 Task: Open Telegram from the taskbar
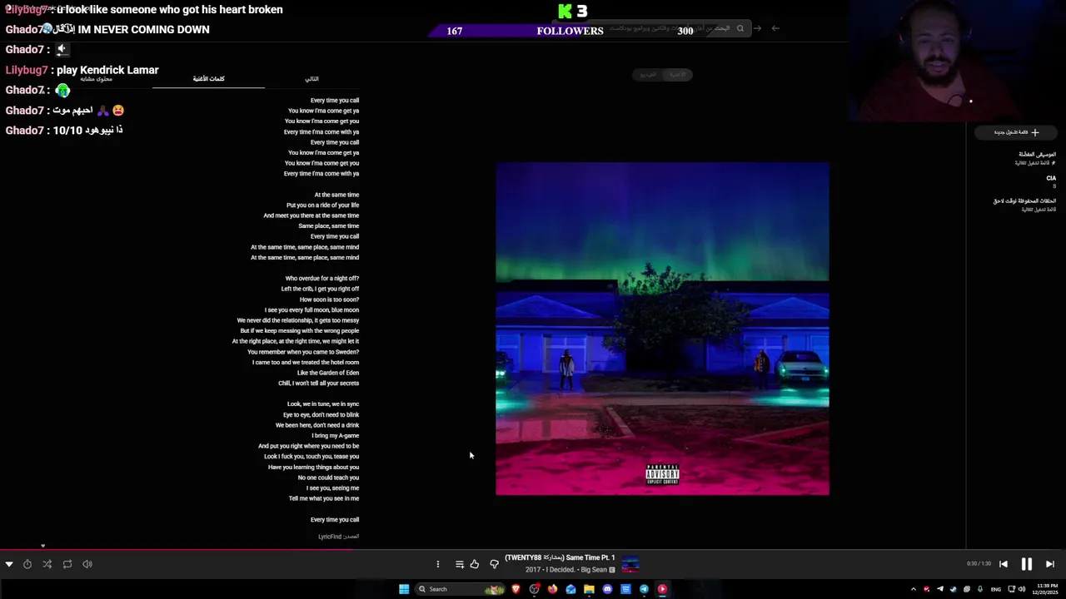644,589
